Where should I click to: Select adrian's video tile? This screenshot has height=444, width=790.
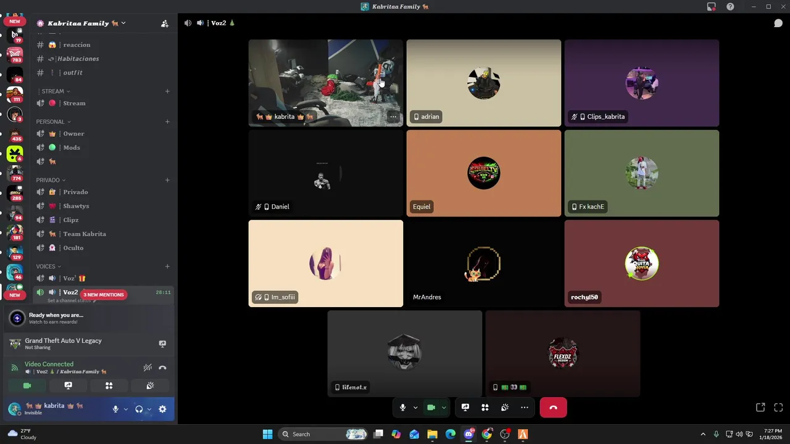pos(484,83)
